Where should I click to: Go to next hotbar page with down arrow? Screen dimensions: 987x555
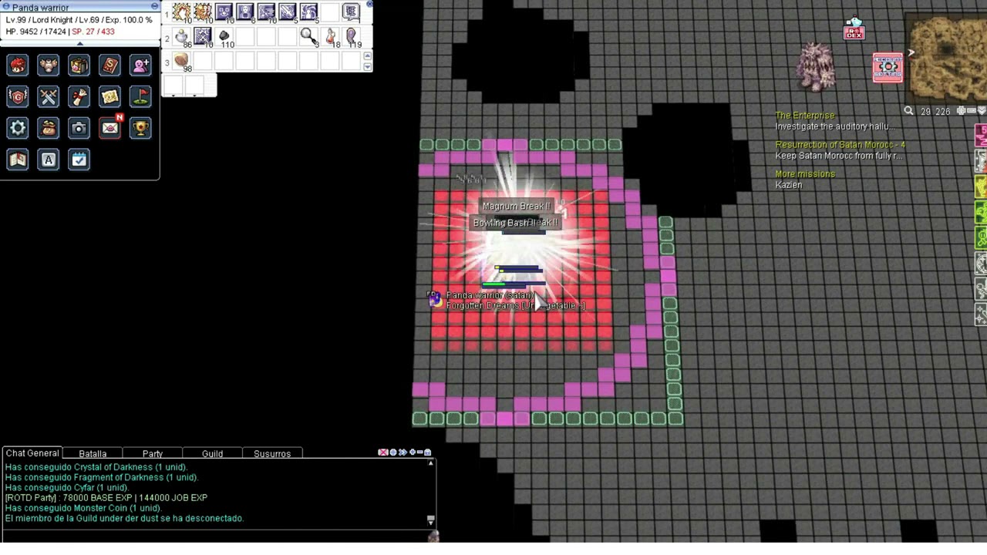pyautogui.click(x=367, y=67)
